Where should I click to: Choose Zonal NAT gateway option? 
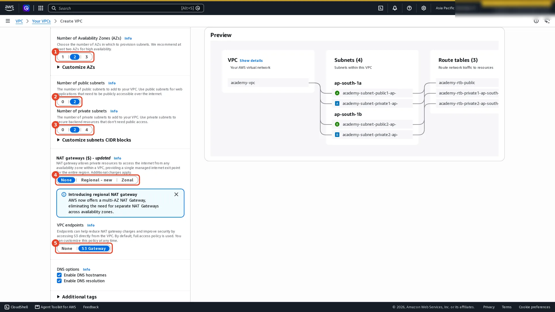tap(127, 180)
